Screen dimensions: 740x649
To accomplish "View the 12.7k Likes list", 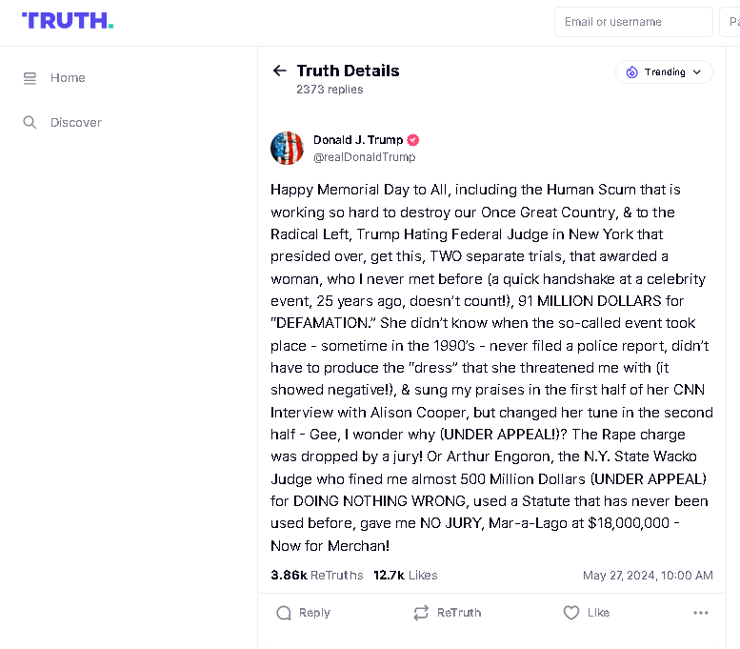I will [406, 575].
